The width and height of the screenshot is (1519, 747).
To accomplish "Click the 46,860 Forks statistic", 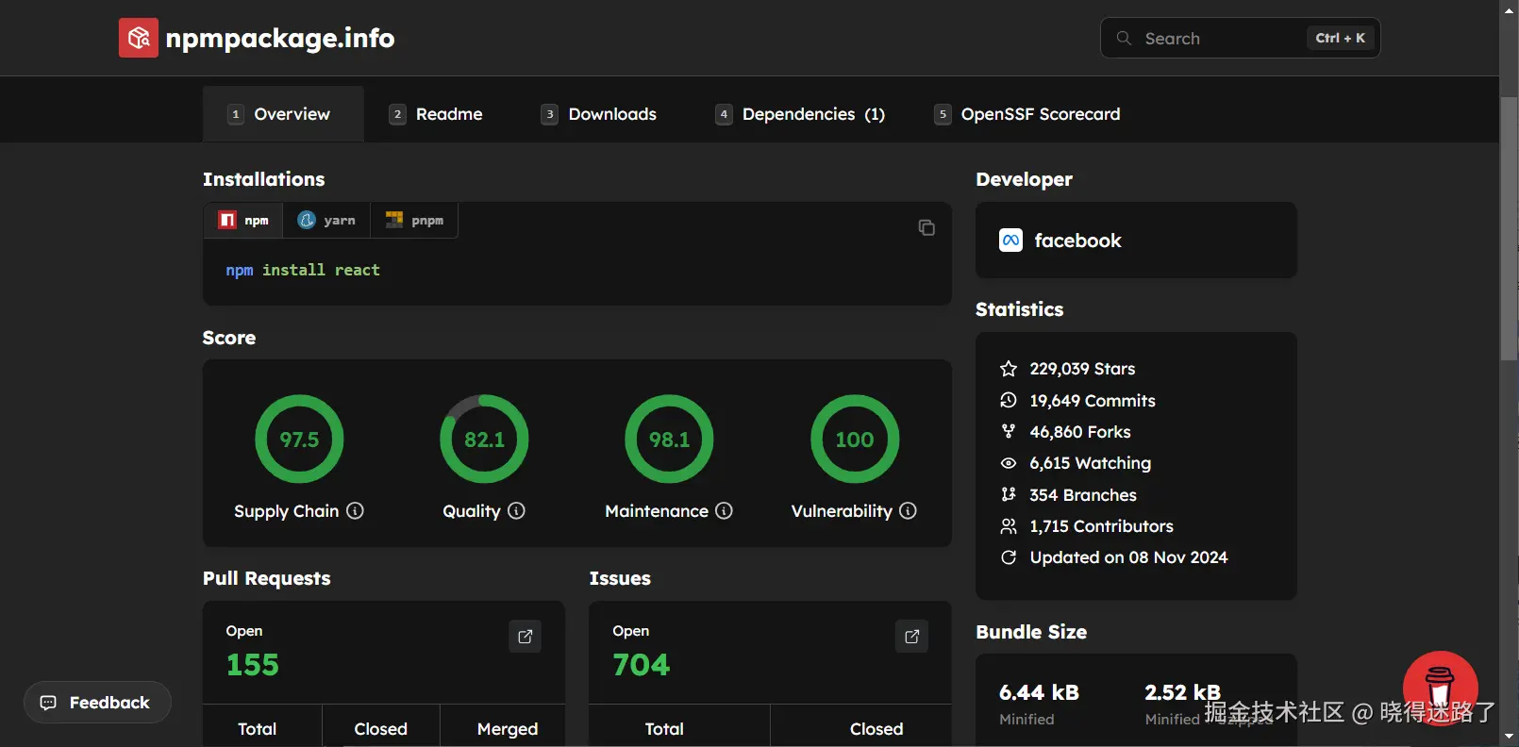I will coord(1080,431).
